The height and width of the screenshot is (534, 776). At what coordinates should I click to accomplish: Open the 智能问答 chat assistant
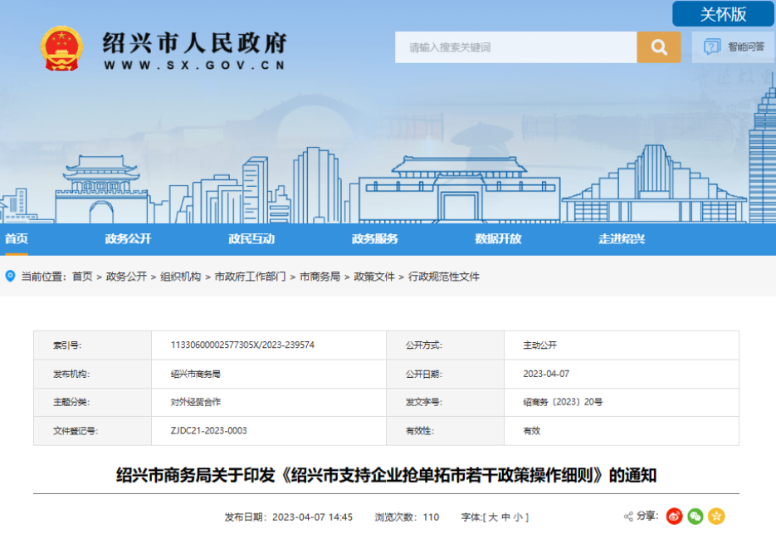(734, 47)
